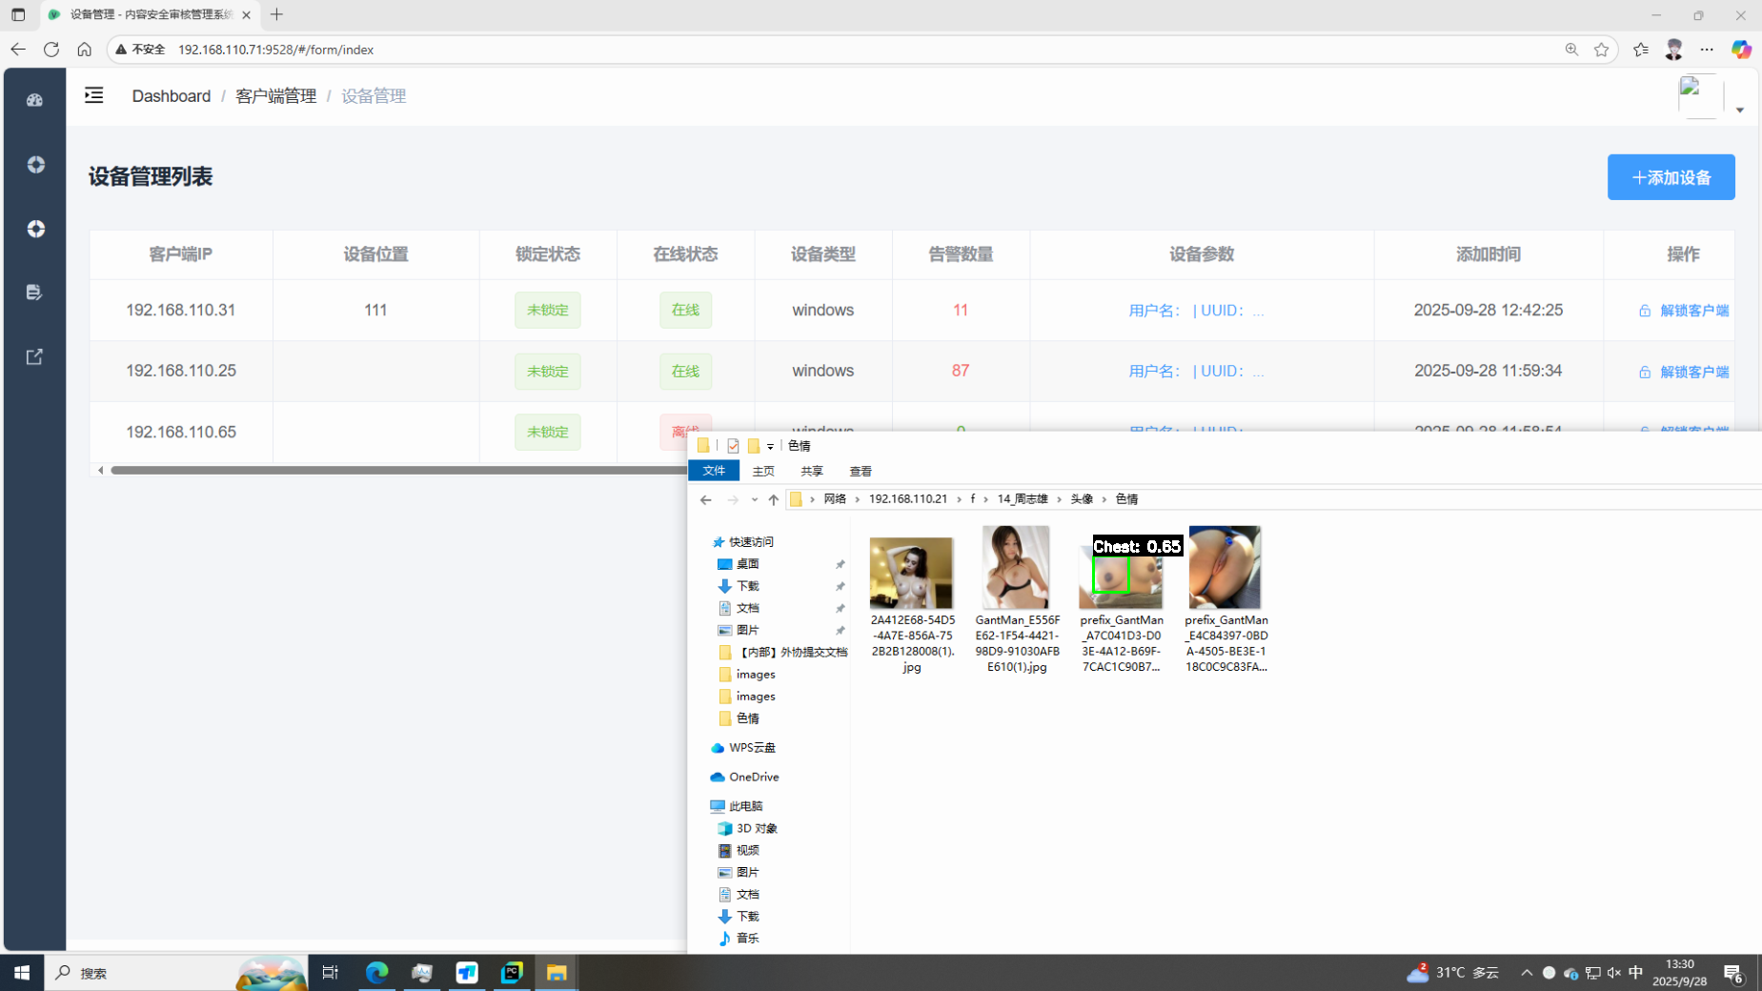This screenshot has height=991, width=1762.
Task: Switch to the 查看 ribbon tab
Action: tap(861, 472)
